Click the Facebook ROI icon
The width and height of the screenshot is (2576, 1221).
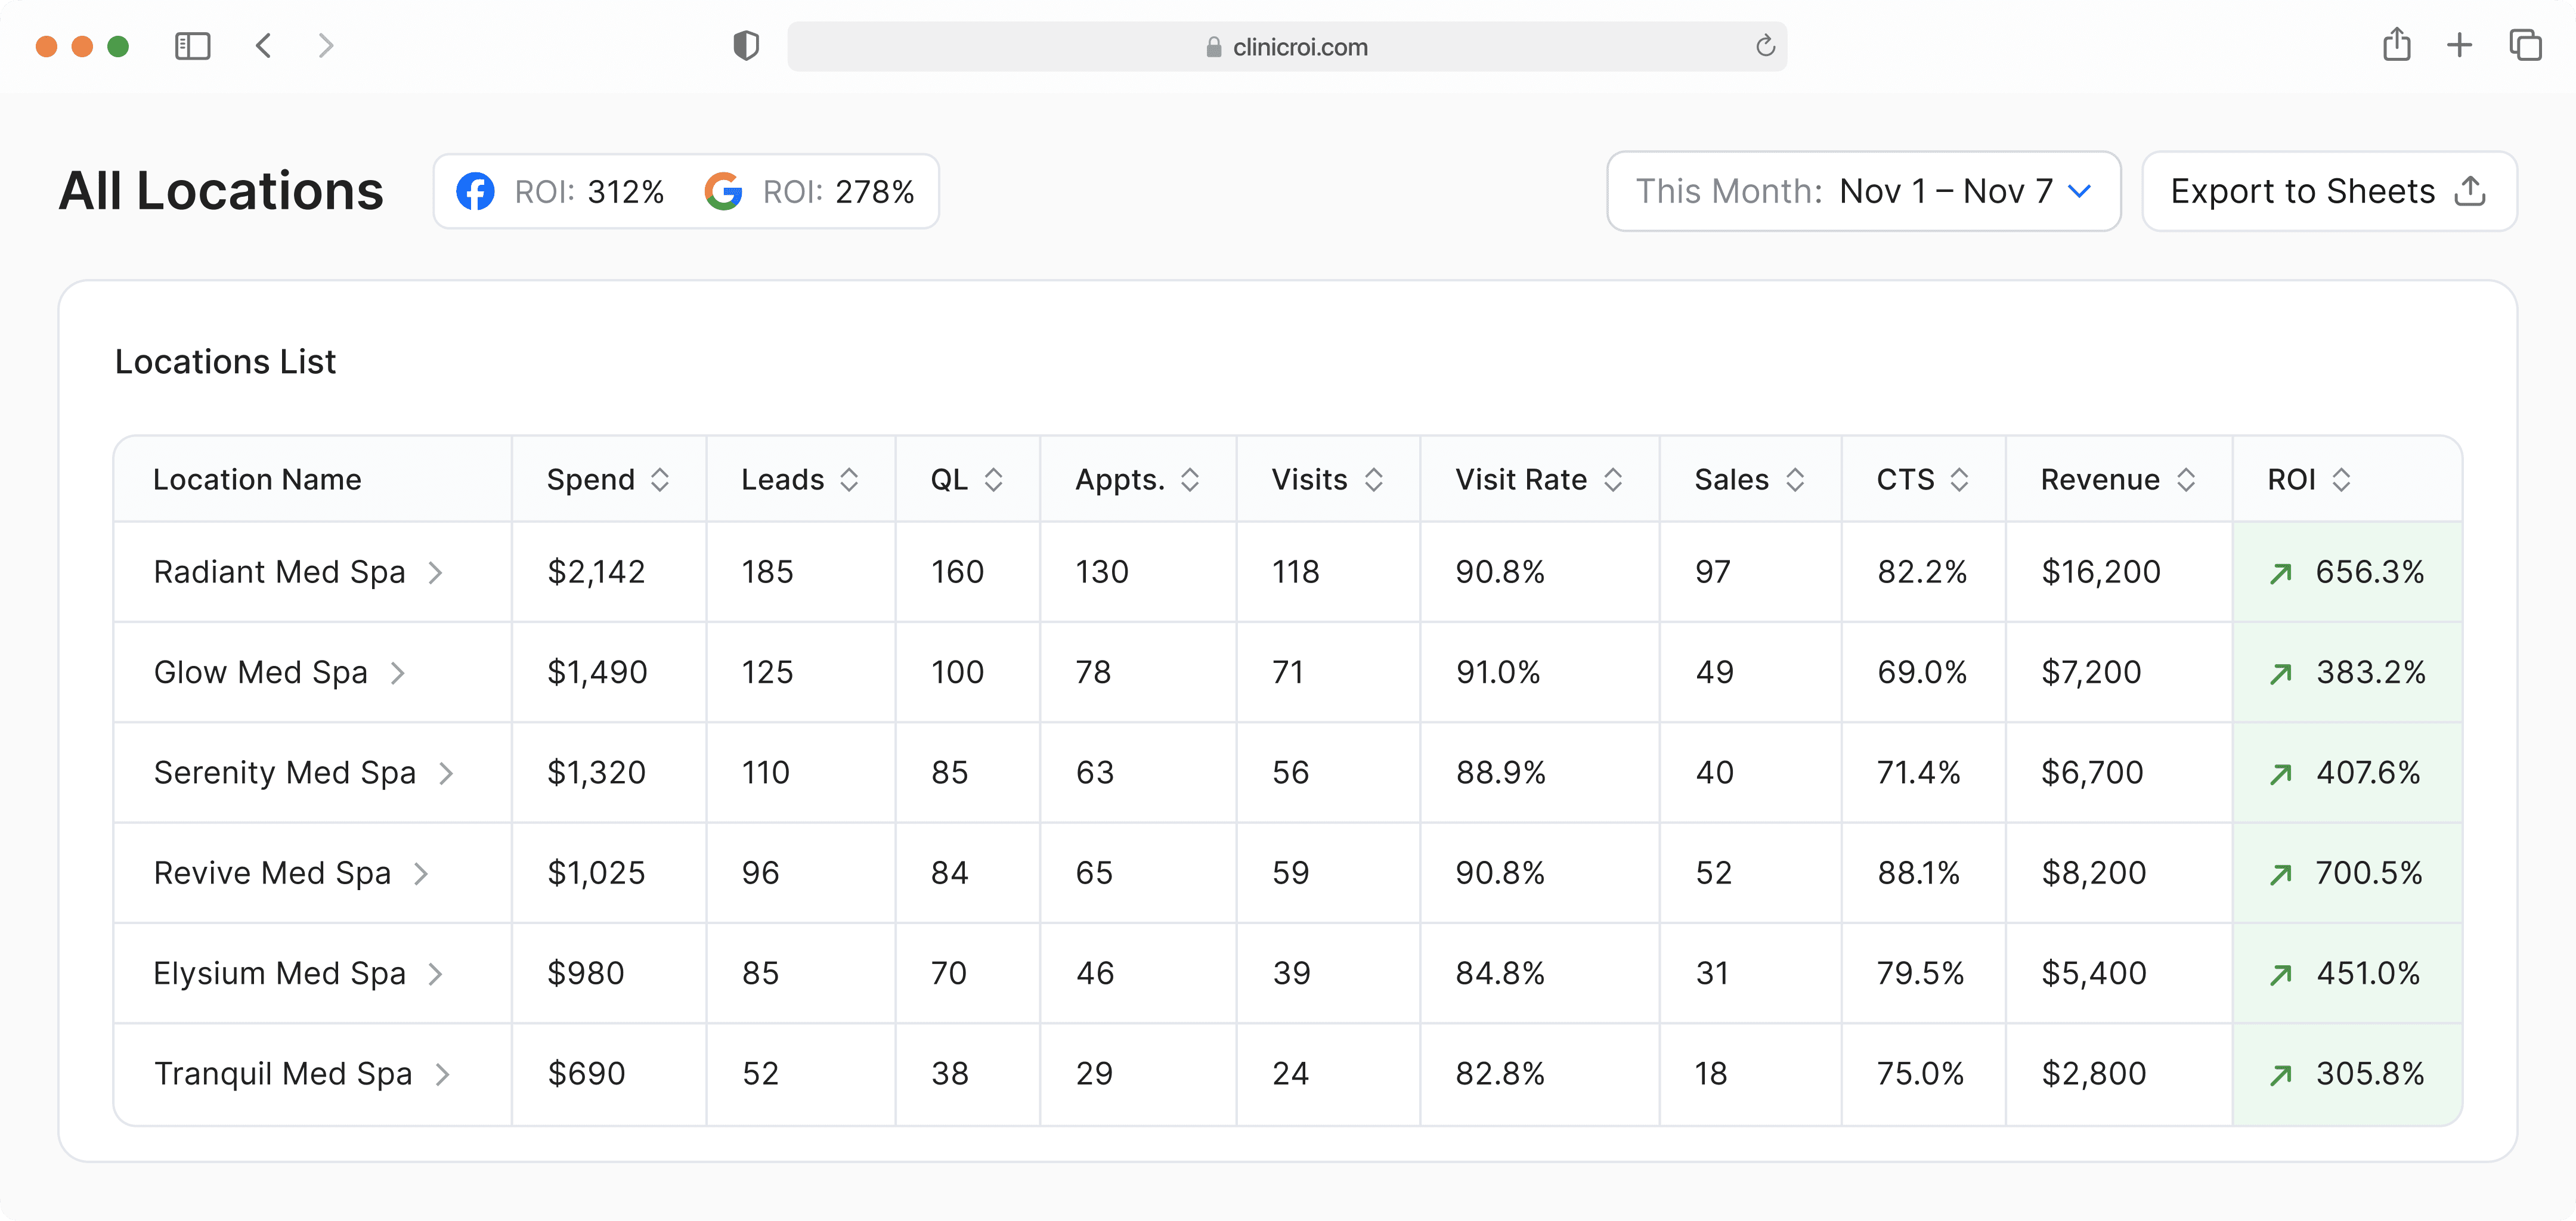(475, 191)
